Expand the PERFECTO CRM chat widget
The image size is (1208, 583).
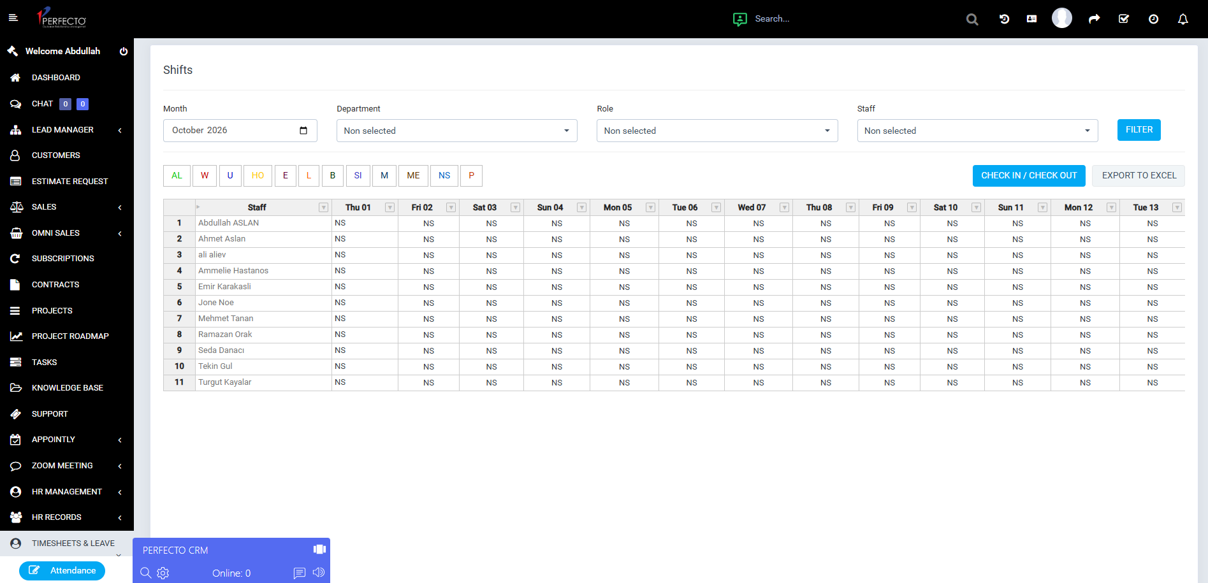point(319,549)
